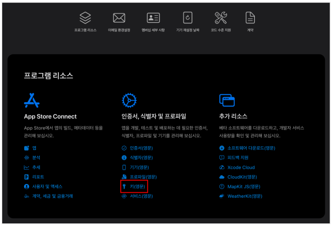The image size is (333, 226).
Task: Open the 키(영문) link
Action: click(x=137, y=187)
